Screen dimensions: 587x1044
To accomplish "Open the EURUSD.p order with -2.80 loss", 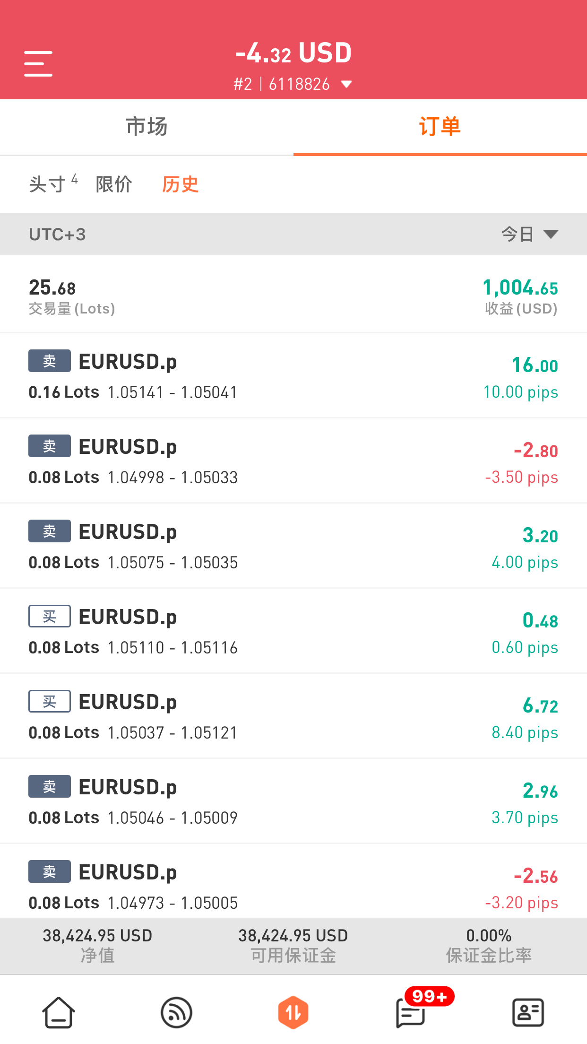I will [x=293, y=461].
